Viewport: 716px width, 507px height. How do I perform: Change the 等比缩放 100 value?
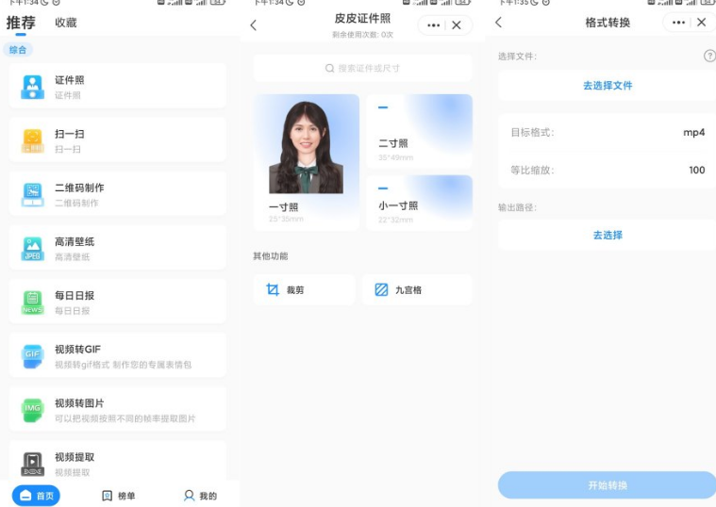pyautogui.click(x=697, y=170)
